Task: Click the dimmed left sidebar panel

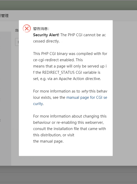Action: 5,99
